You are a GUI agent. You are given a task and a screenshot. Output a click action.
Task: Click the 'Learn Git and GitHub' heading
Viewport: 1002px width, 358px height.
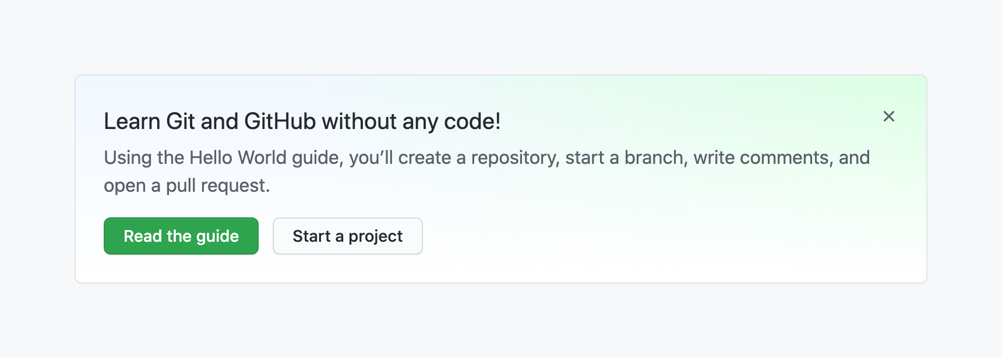pyautogui.click(x=302, y=121)
